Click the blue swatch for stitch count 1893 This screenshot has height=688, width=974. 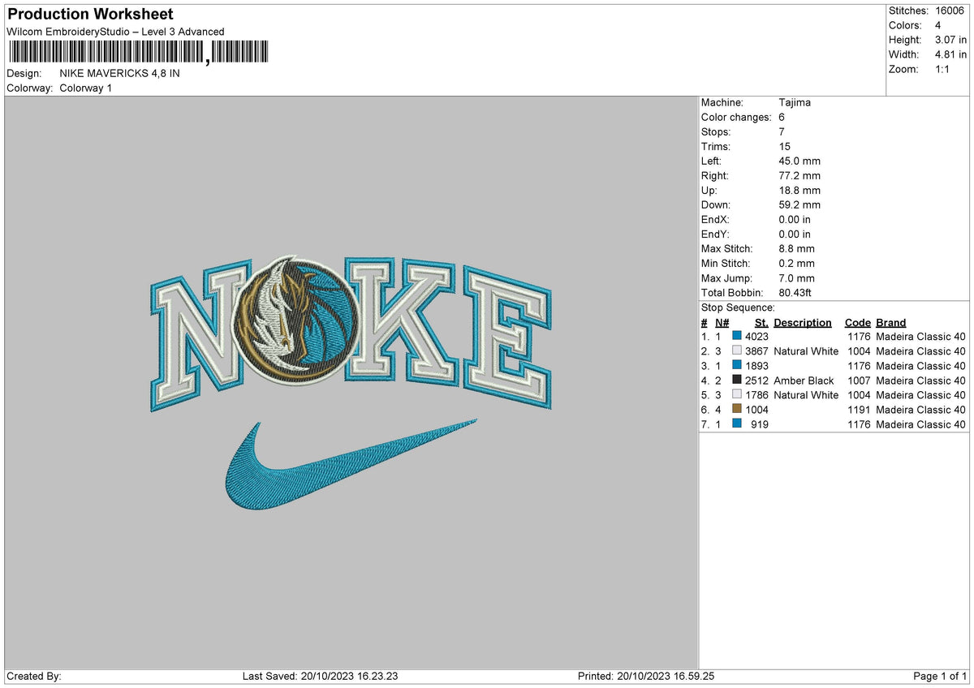click(x=737, y=365)
